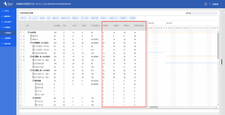The image size is (225, 115).
Task: Check the checkbox for row 7 地库结构模型创建
Action: click(21, 53)
